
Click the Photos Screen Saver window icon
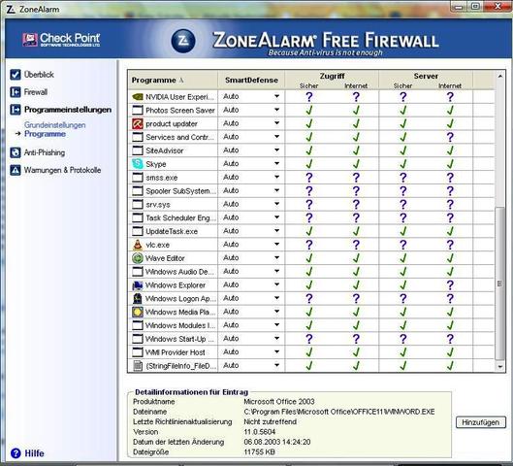coord(138,110)
